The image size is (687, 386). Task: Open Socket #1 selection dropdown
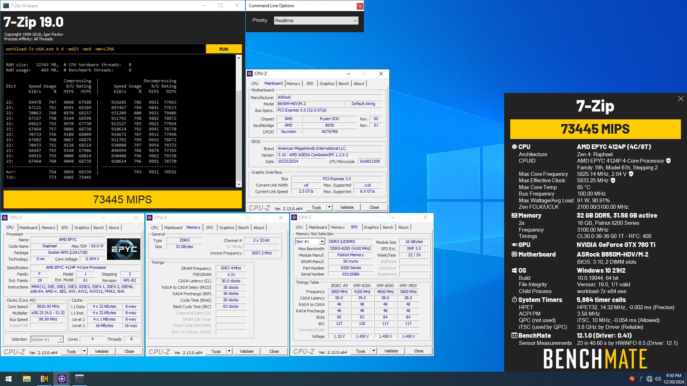47,339
